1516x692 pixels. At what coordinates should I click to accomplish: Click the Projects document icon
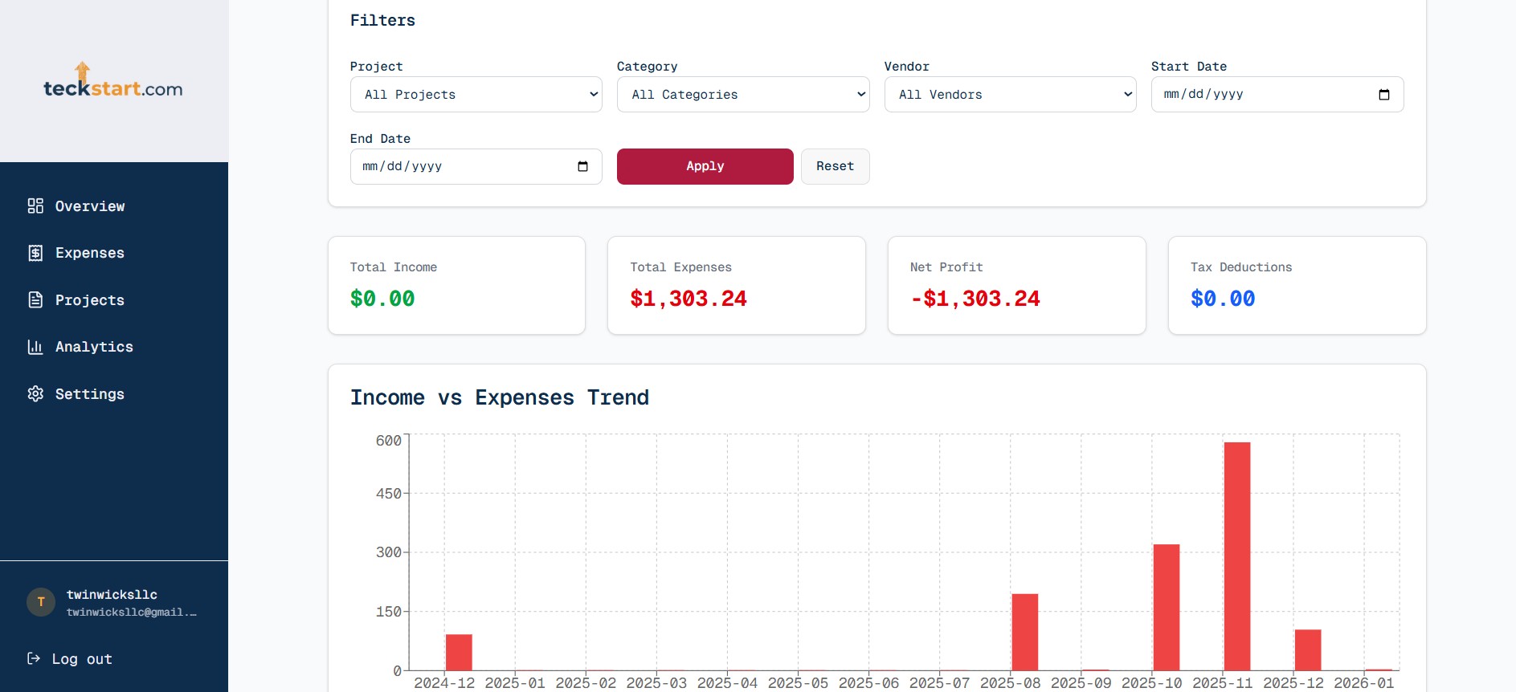(35, 300)
